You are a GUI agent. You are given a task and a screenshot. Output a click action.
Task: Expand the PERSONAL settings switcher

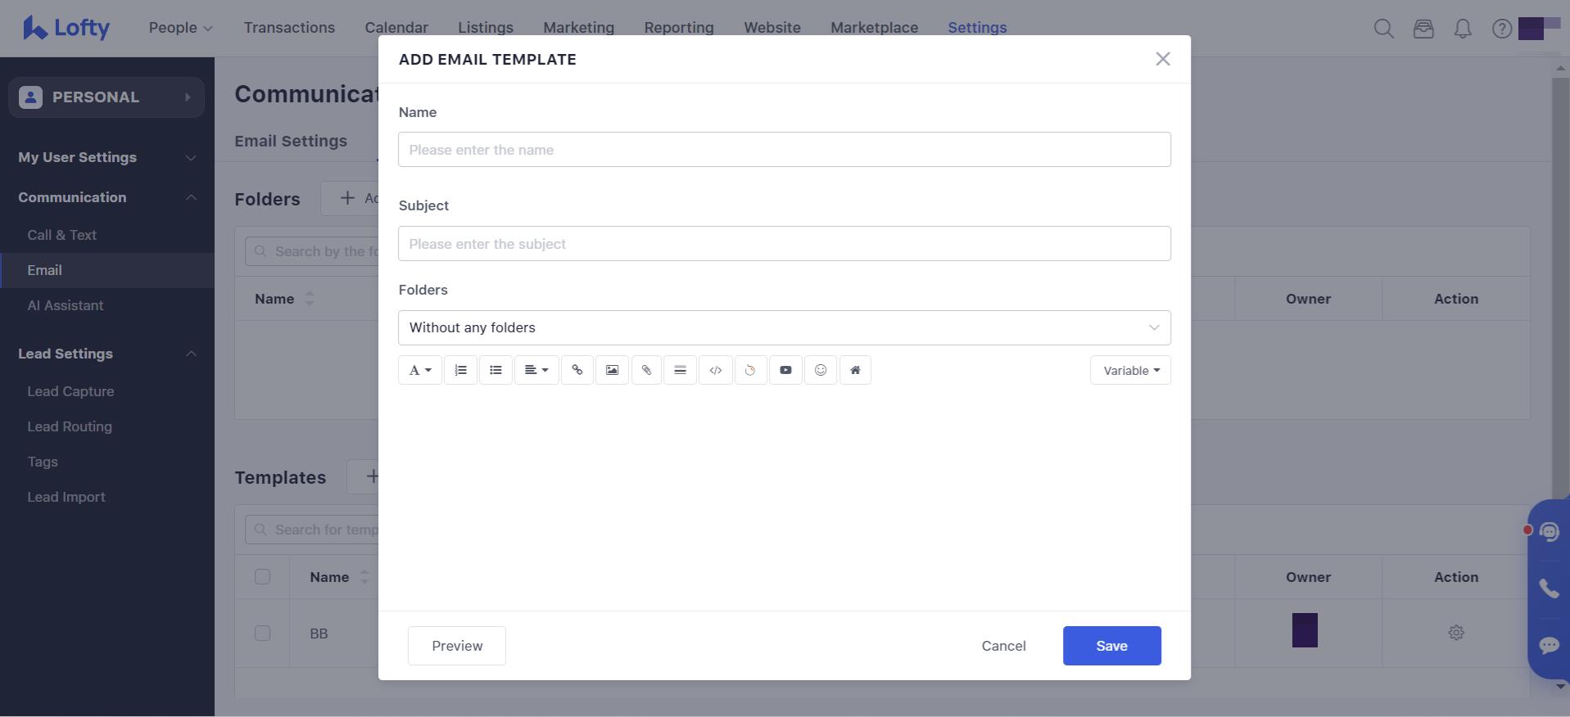[106, 97]
